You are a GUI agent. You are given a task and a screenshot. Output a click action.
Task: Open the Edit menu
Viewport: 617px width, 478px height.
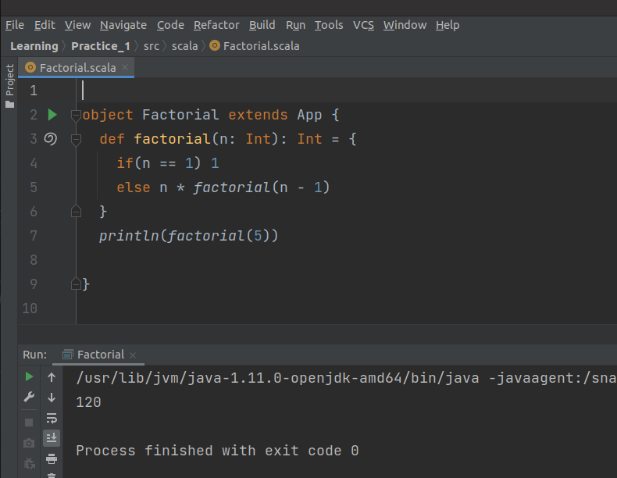[x=45, y=25]
